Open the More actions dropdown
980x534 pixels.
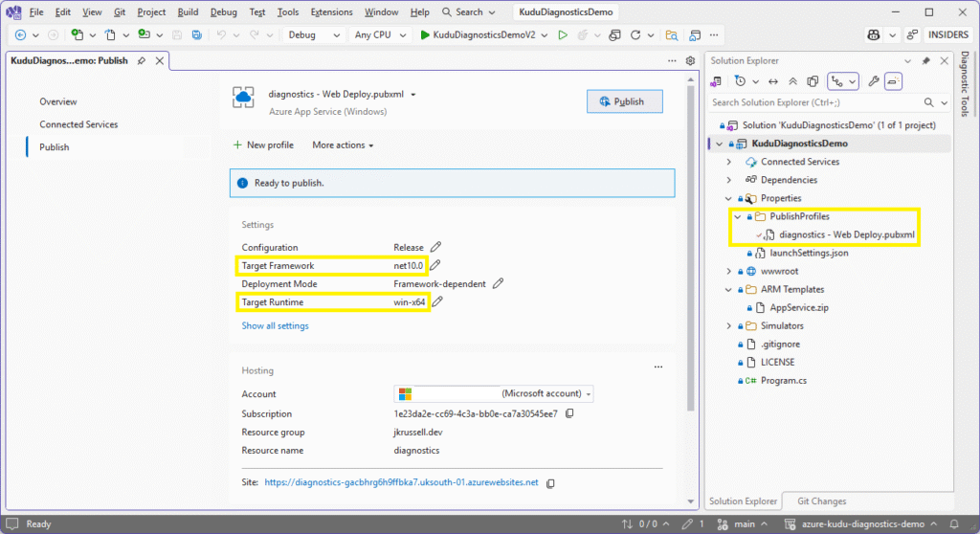pos(343,145)
